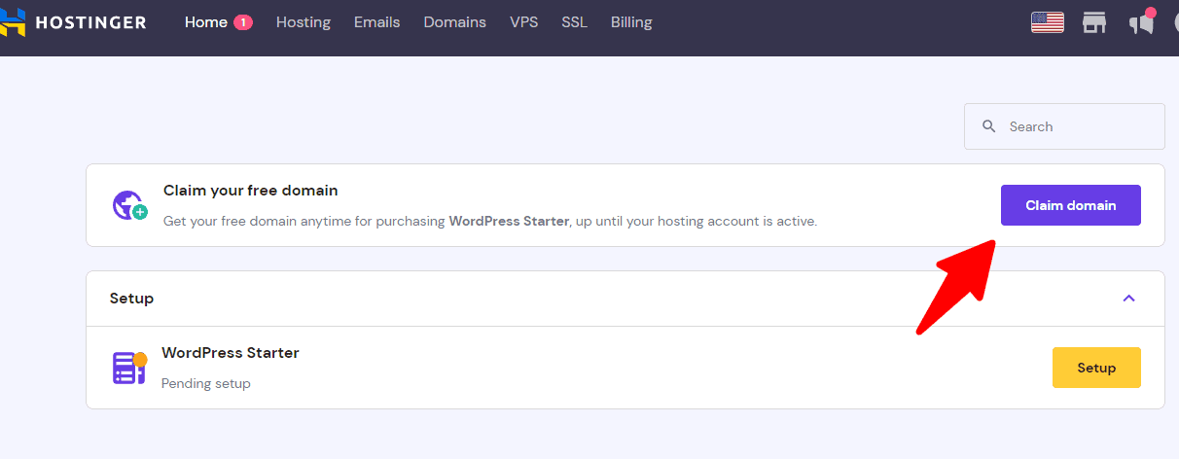Open the SSL menu
The height and width of the screenshot is (459, 1179).
(574, 22)
